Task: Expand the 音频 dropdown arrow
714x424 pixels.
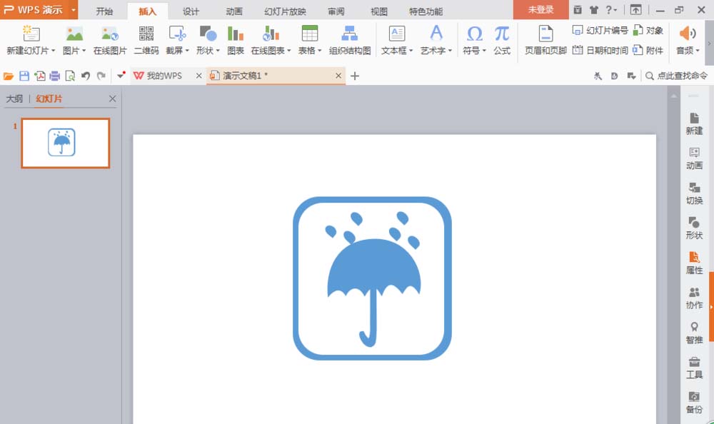Action: click(697, 51)
